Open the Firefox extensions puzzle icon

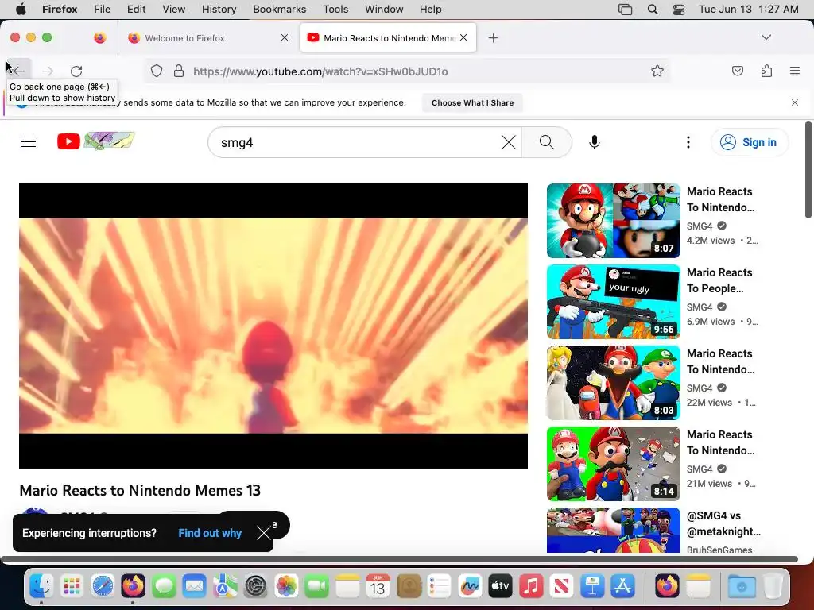pos(766,71)
